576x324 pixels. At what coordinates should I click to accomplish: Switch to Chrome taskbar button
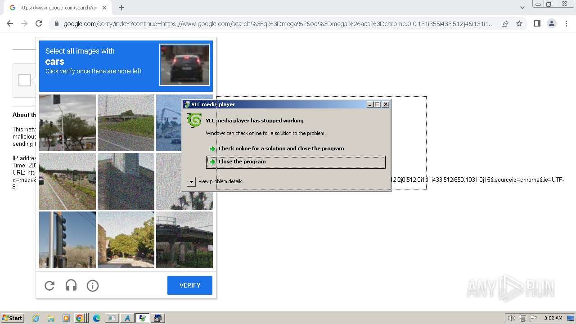pos(79,318)
